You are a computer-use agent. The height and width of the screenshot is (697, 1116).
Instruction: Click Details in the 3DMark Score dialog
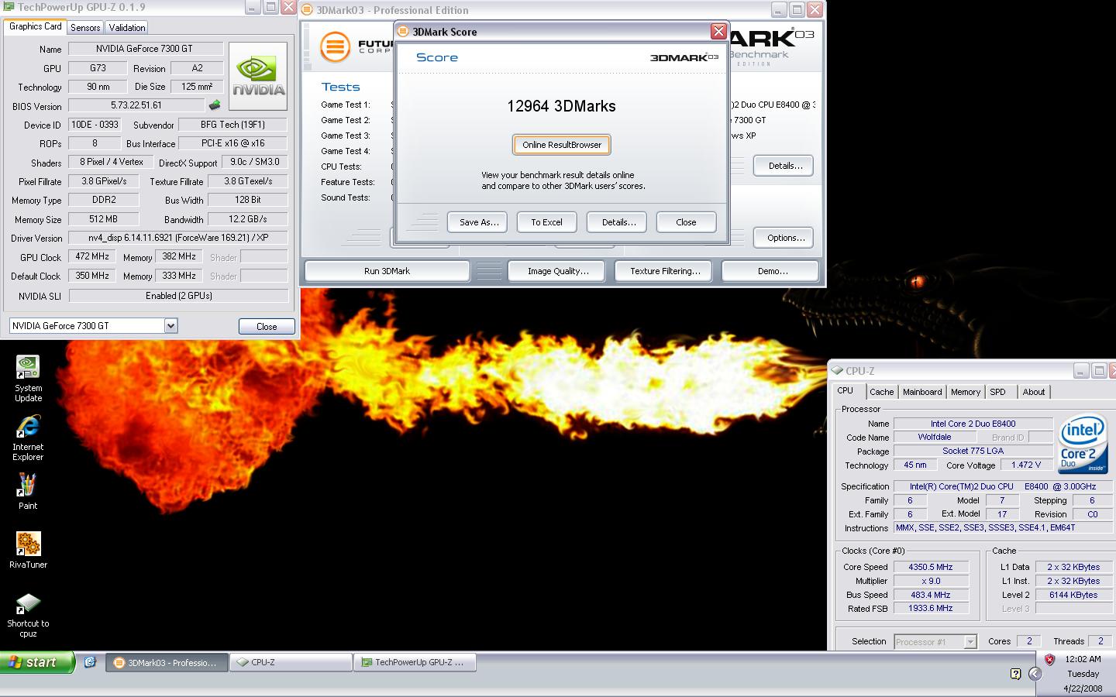617,222
